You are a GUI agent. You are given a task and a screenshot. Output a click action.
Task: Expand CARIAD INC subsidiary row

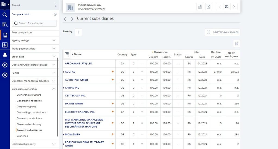pyautogui.click(x=64, y=88)
